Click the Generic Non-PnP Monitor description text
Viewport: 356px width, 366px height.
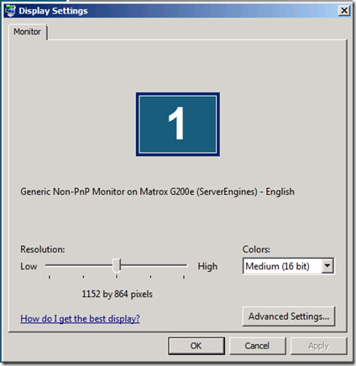tap(157, 191)
